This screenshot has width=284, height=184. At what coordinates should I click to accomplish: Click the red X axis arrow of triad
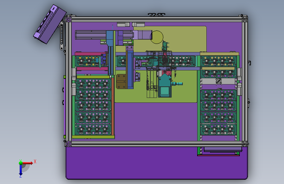pos(28,163)
